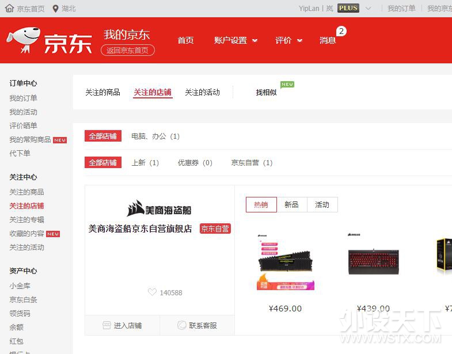Select the 热销 product tab

point(261,205)
